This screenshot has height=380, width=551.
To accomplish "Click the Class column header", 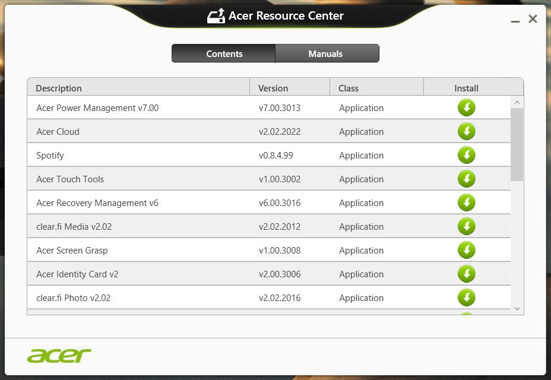I will (x=376, y=88).
